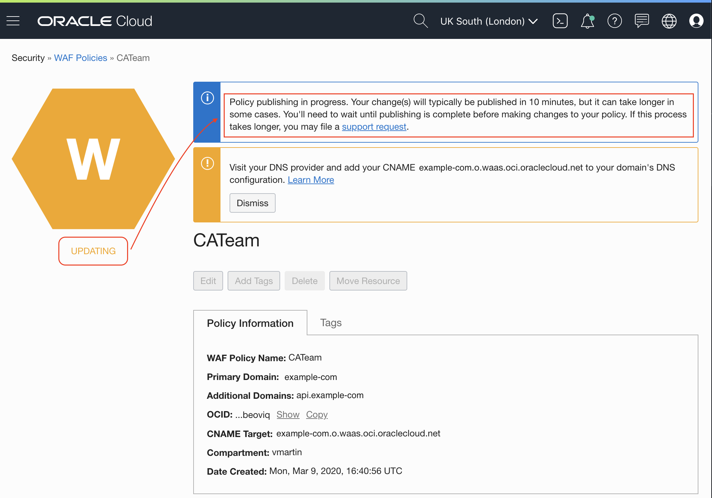Show the full OCID value
The image size is (712, 498).
[288, 415]
